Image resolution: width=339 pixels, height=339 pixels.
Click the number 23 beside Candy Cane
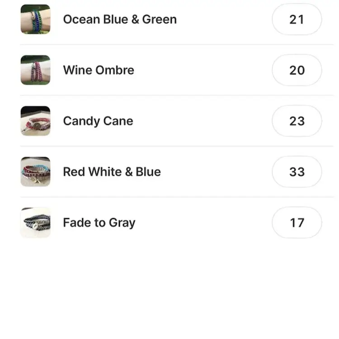click(x=297, y=121)
